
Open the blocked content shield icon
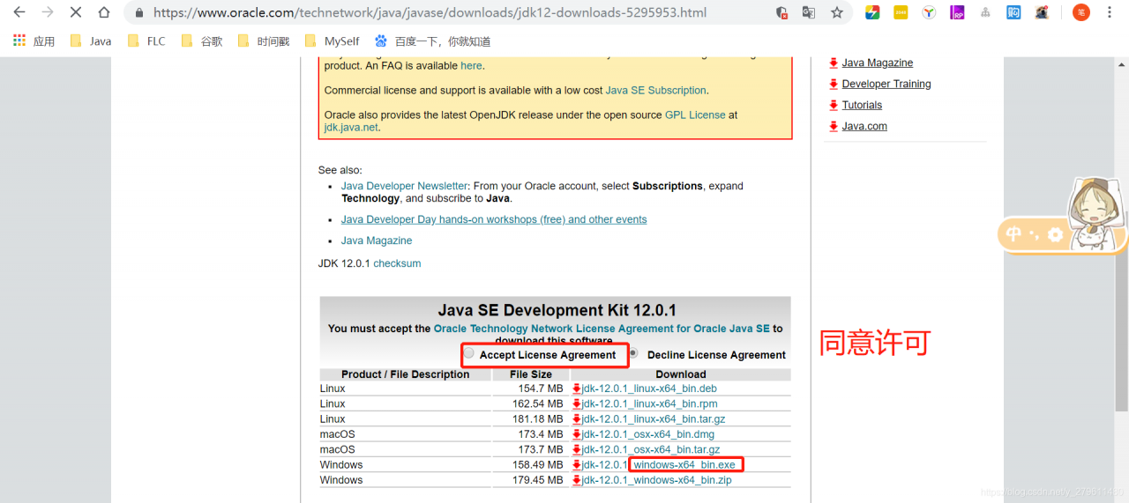pos(781,12)
